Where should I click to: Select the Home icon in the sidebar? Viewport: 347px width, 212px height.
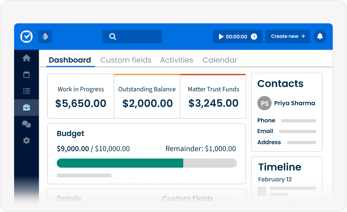(26, 58)
